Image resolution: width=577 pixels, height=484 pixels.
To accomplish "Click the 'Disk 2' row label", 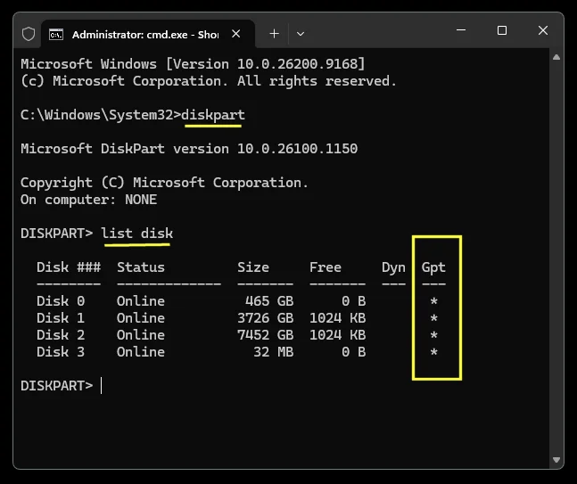I will tap(61, 335).
